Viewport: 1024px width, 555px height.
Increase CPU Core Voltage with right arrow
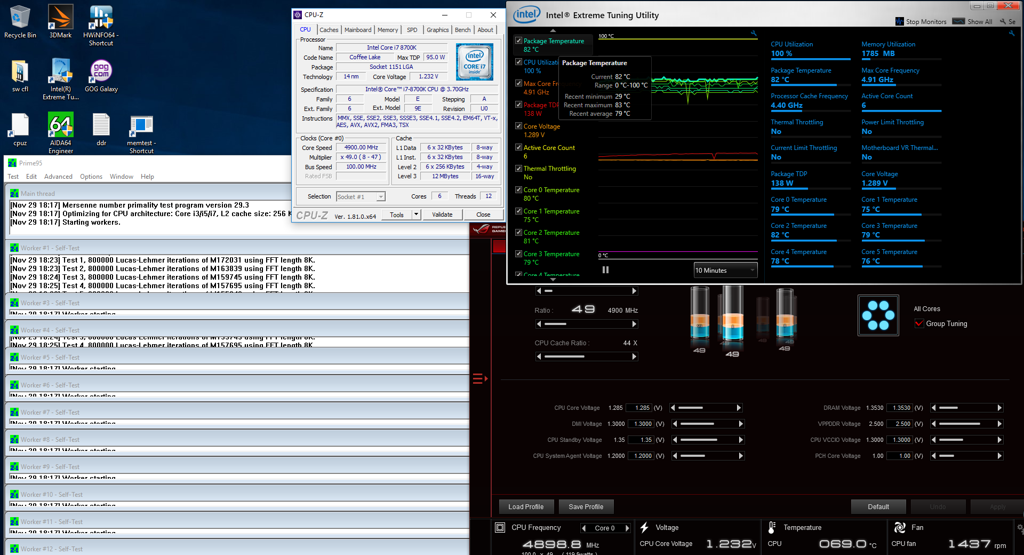pyautogui.click(x=739, y=408)
